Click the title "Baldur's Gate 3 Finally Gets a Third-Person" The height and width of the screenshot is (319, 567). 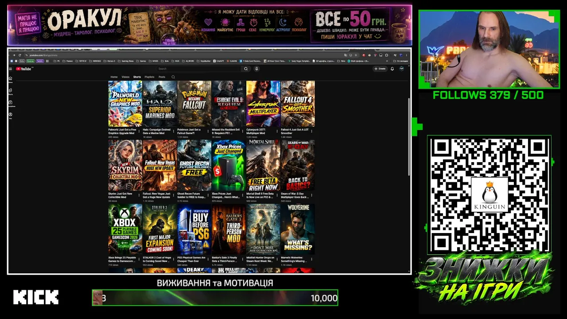(x=225, y=259)
